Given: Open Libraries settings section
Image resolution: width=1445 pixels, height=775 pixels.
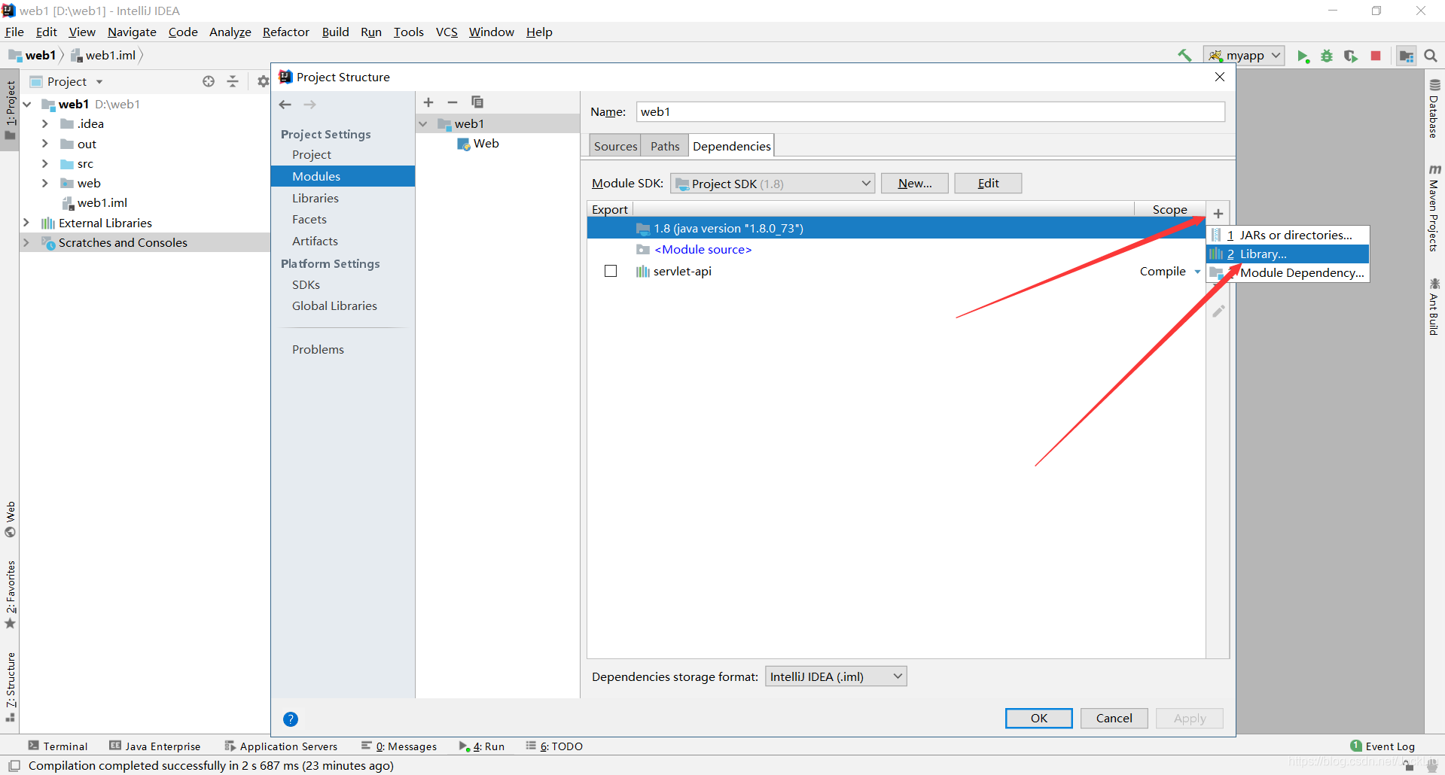Looking at the screenshot, I should tap(316, 198).
